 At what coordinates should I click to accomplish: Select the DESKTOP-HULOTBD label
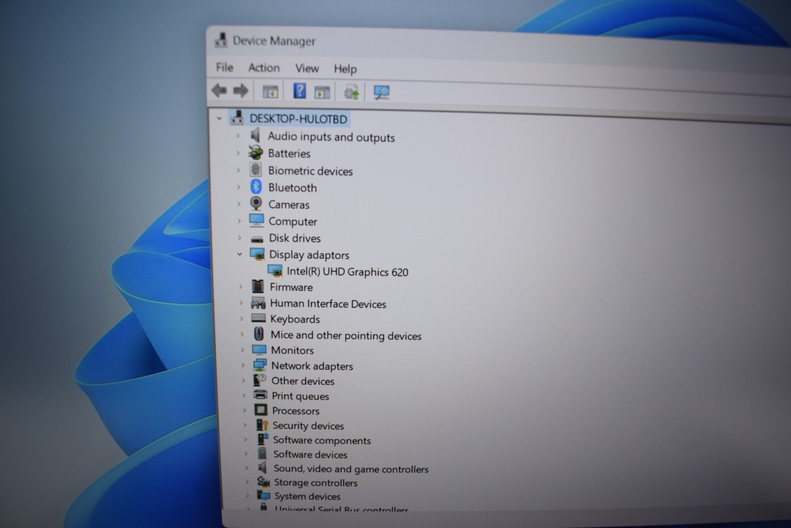pos(298,119)
